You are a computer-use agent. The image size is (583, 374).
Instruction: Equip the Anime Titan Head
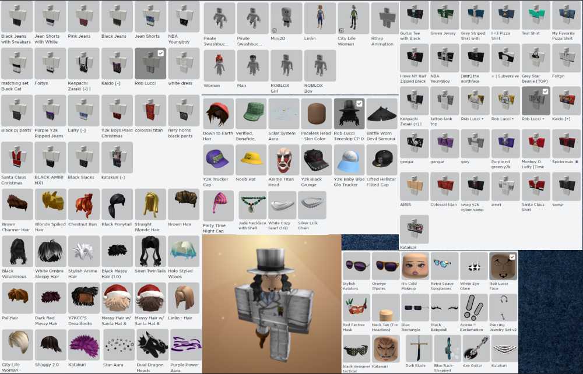tap(284, 160)
